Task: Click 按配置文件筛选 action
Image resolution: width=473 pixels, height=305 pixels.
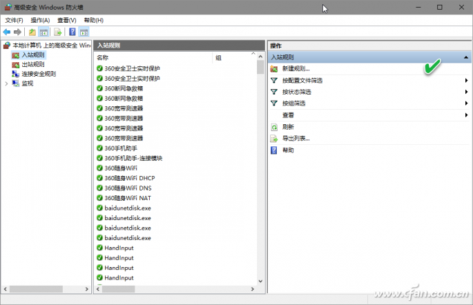Action: (302, 81)
